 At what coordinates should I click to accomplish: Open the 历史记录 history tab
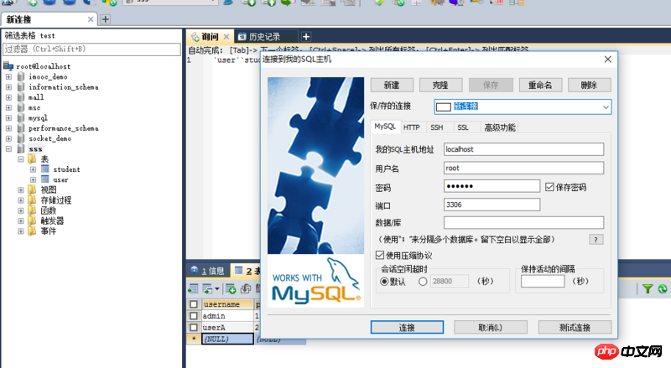[x=264, y=37]
